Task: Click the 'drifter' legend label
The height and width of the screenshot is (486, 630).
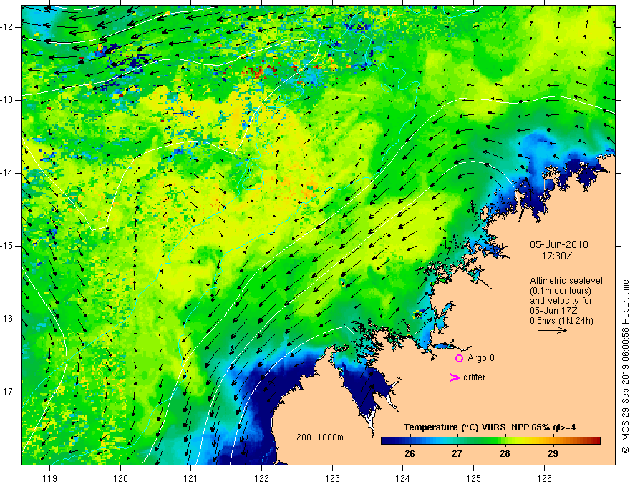Action: click(x=474, y=377)
